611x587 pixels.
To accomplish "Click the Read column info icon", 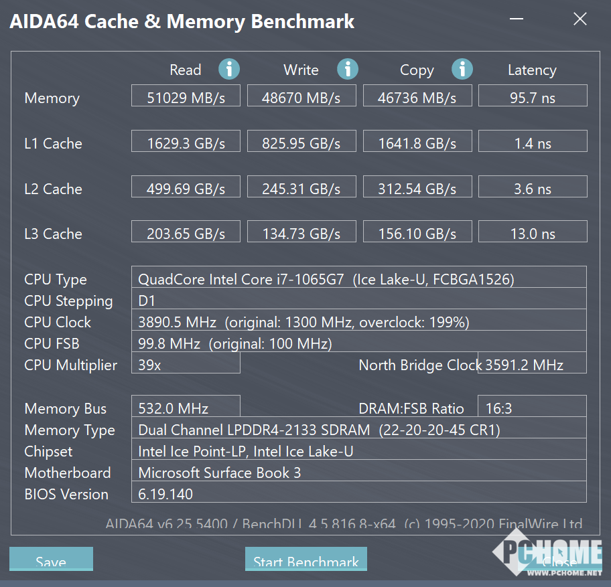I will 228,70.
